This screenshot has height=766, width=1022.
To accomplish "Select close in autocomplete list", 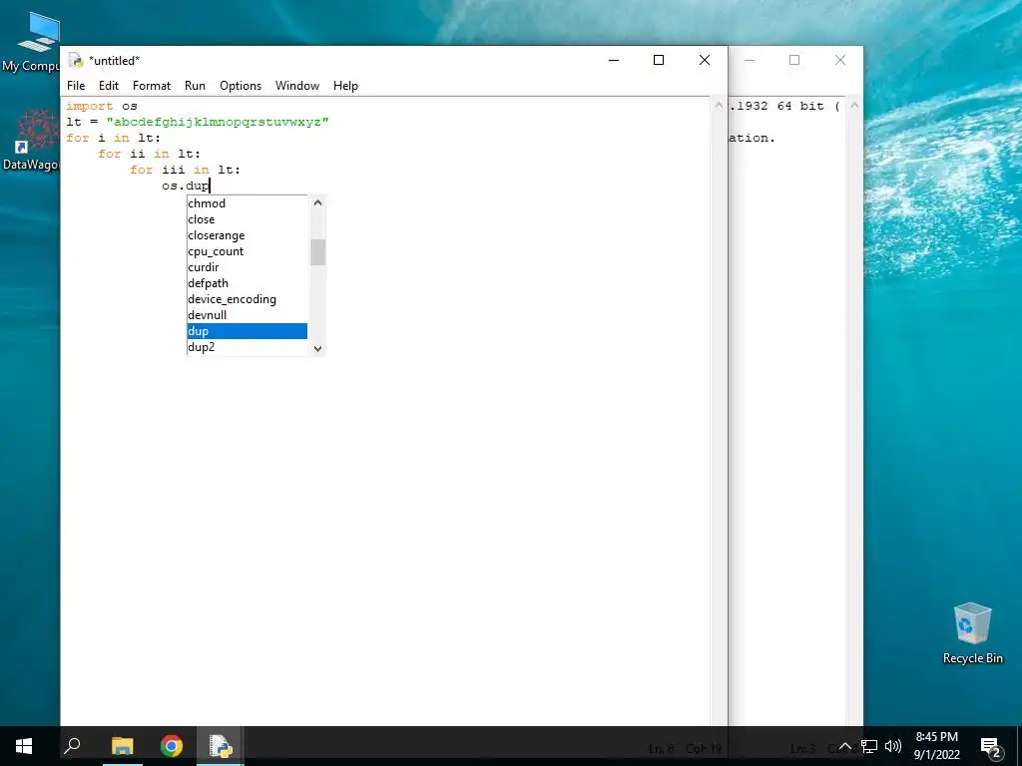I will click(248, 219).
